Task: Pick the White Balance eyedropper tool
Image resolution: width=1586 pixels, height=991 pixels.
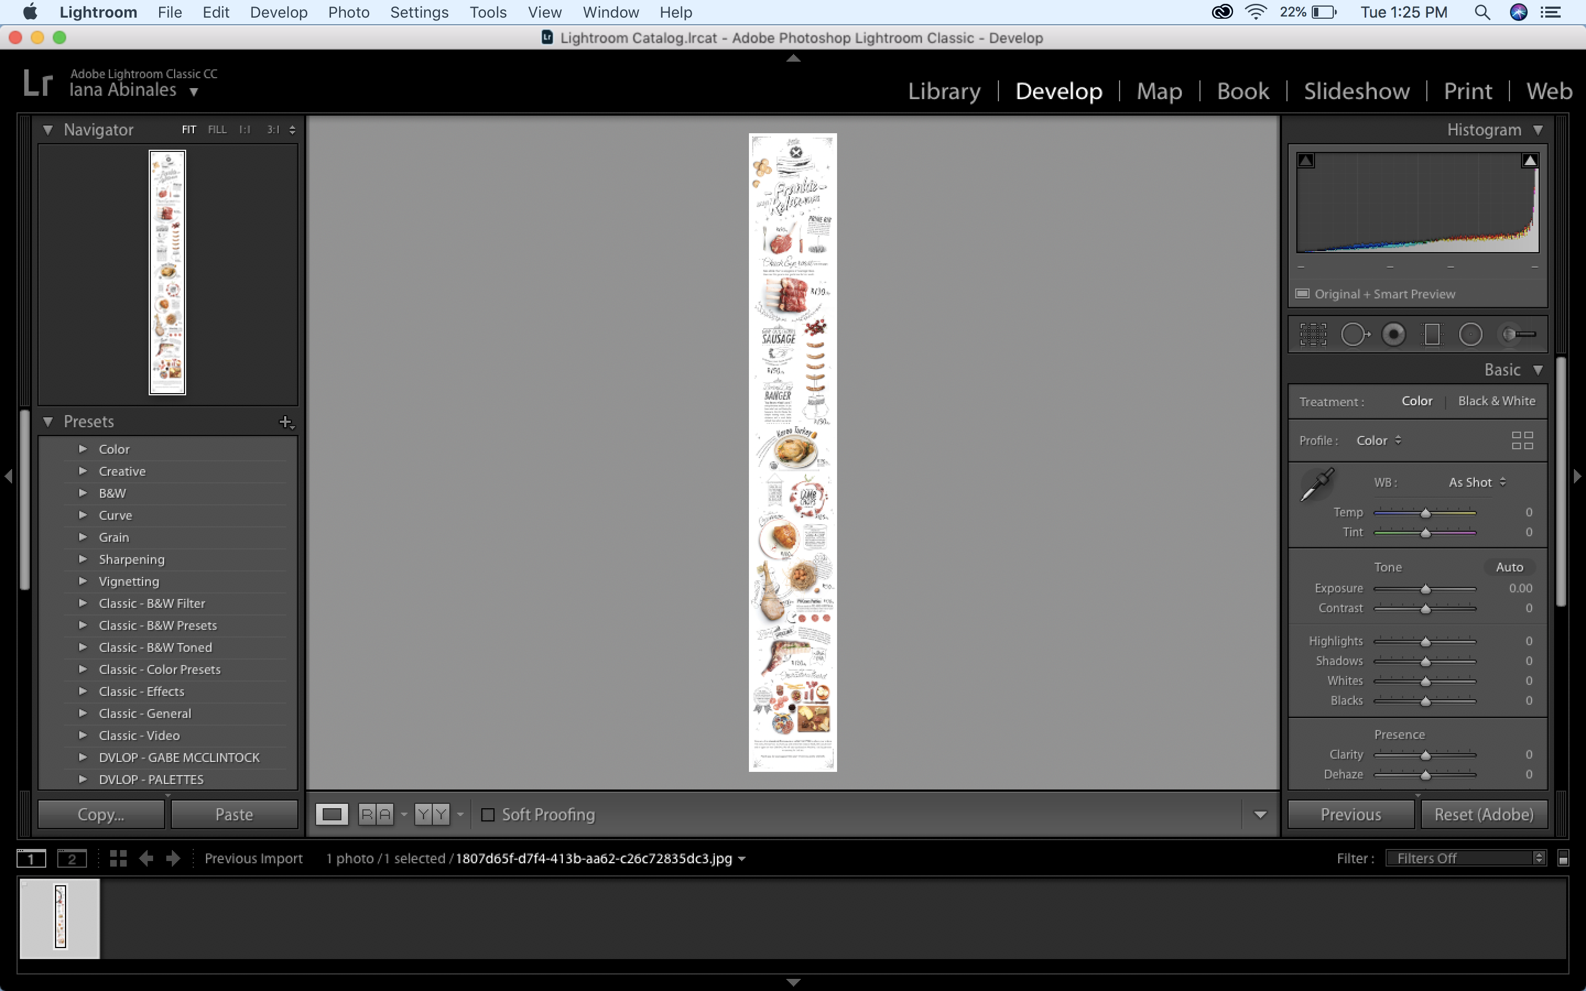Action: [x=1317, y=484]
